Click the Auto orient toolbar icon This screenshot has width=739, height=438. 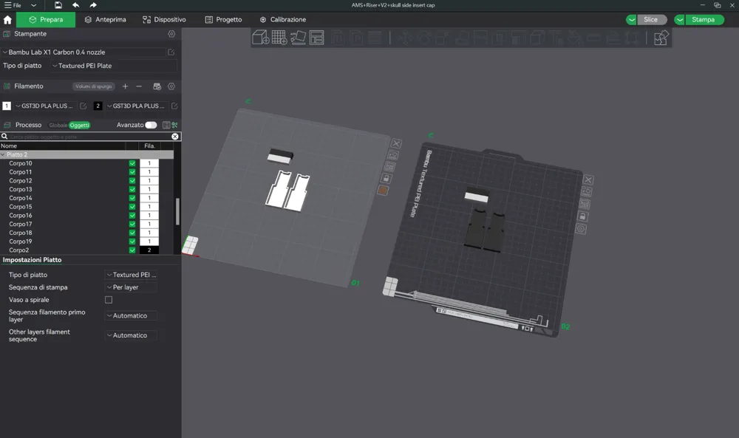click(298, 37)
